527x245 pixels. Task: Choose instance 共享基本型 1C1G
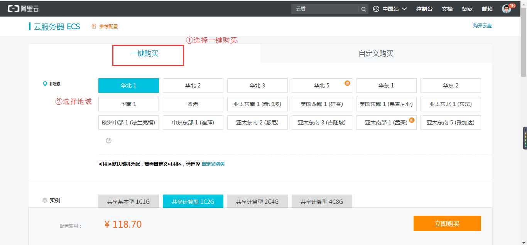pyautogui.click(x=128, y=201)
